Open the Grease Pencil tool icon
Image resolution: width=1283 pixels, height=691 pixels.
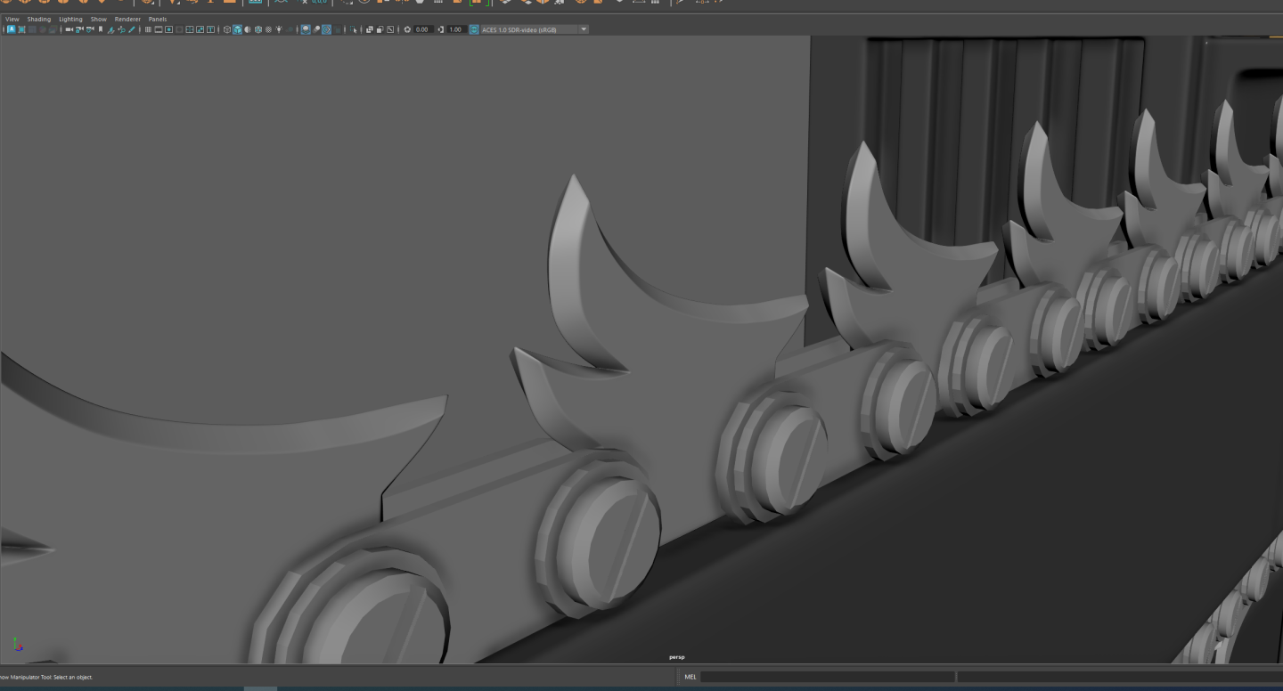coord(132,29)
